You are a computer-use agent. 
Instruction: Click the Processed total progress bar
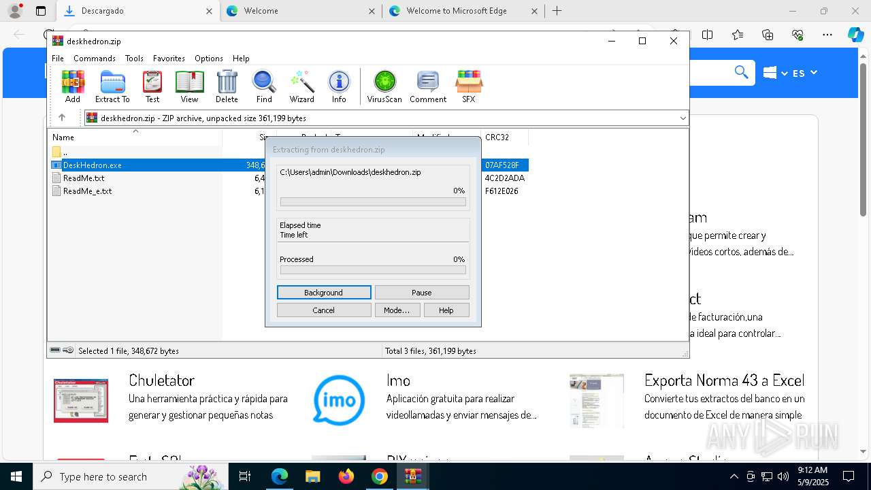(x=373, y=270)
